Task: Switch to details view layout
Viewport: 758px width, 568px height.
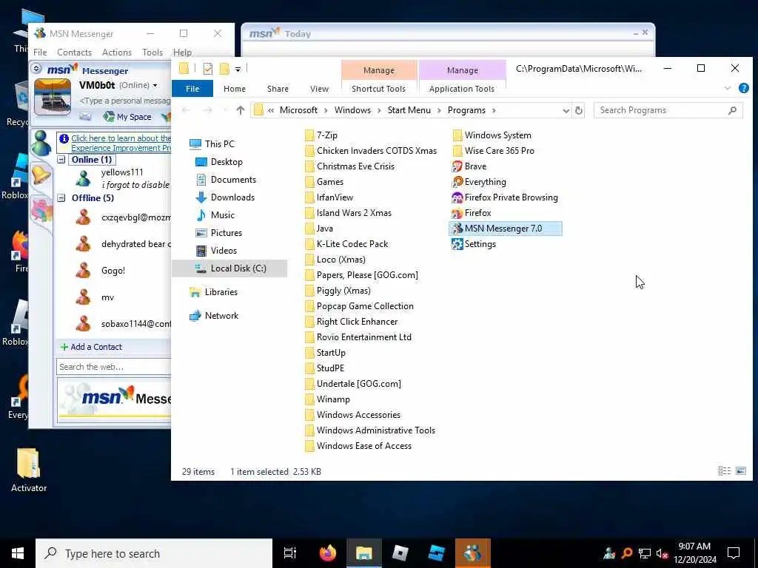Action: 724,470
